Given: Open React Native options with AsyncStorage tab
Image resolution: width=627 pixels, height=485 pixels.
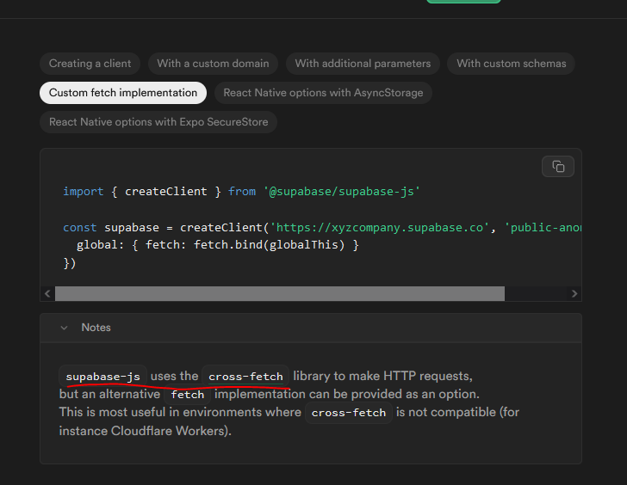Looking at the screenshot, I should (x=323, y=93).
